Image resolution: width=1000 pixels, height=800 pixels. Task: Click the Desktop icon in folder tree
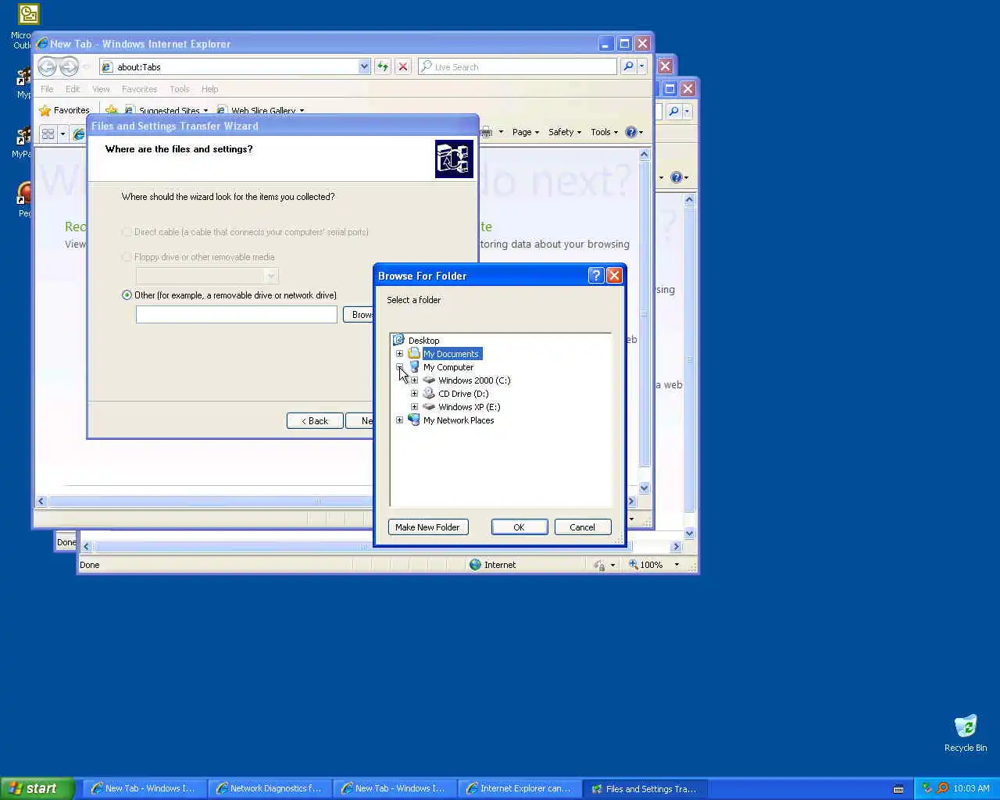click(398, 340)
